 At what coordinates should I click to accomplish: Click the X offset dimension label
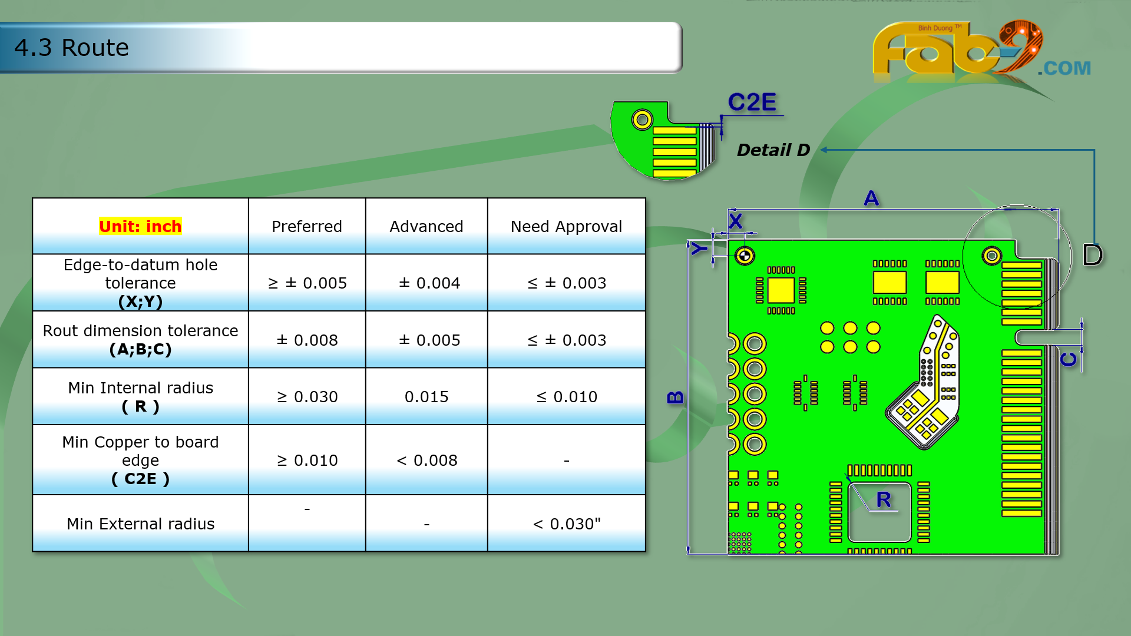tap(735, 221)
